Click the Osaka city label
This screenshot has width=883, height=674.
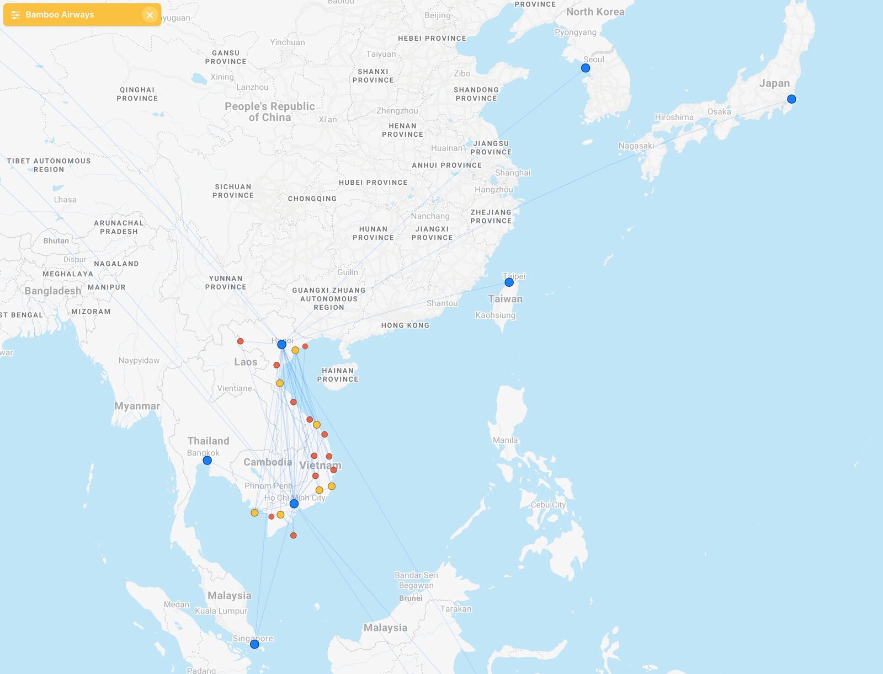click(x=719, y=111)
